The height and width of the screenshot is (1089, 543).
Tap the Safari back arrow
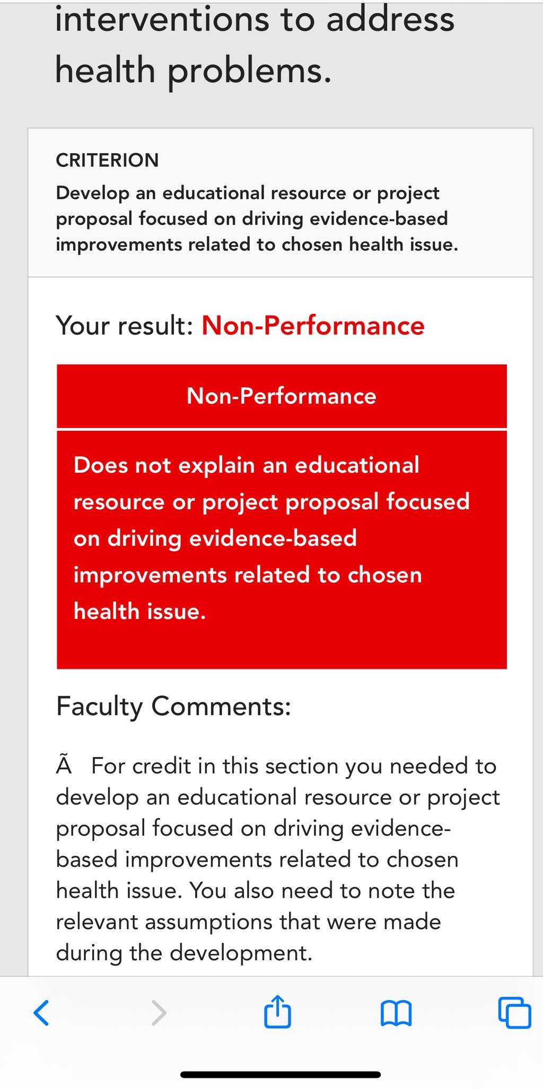(x=41, y=1013)
